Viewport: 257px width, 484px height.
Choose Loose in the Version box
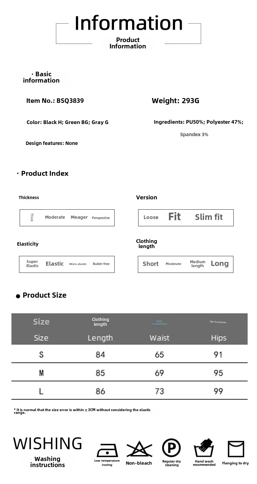click(x=151, y=217)
